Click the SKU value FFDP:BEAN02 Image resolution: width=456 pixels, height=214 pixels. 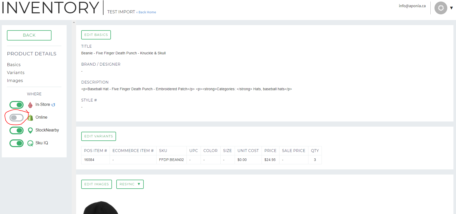tap(171, 160)
